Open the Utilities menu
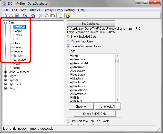The image size is (163, 134). (35, 10)
